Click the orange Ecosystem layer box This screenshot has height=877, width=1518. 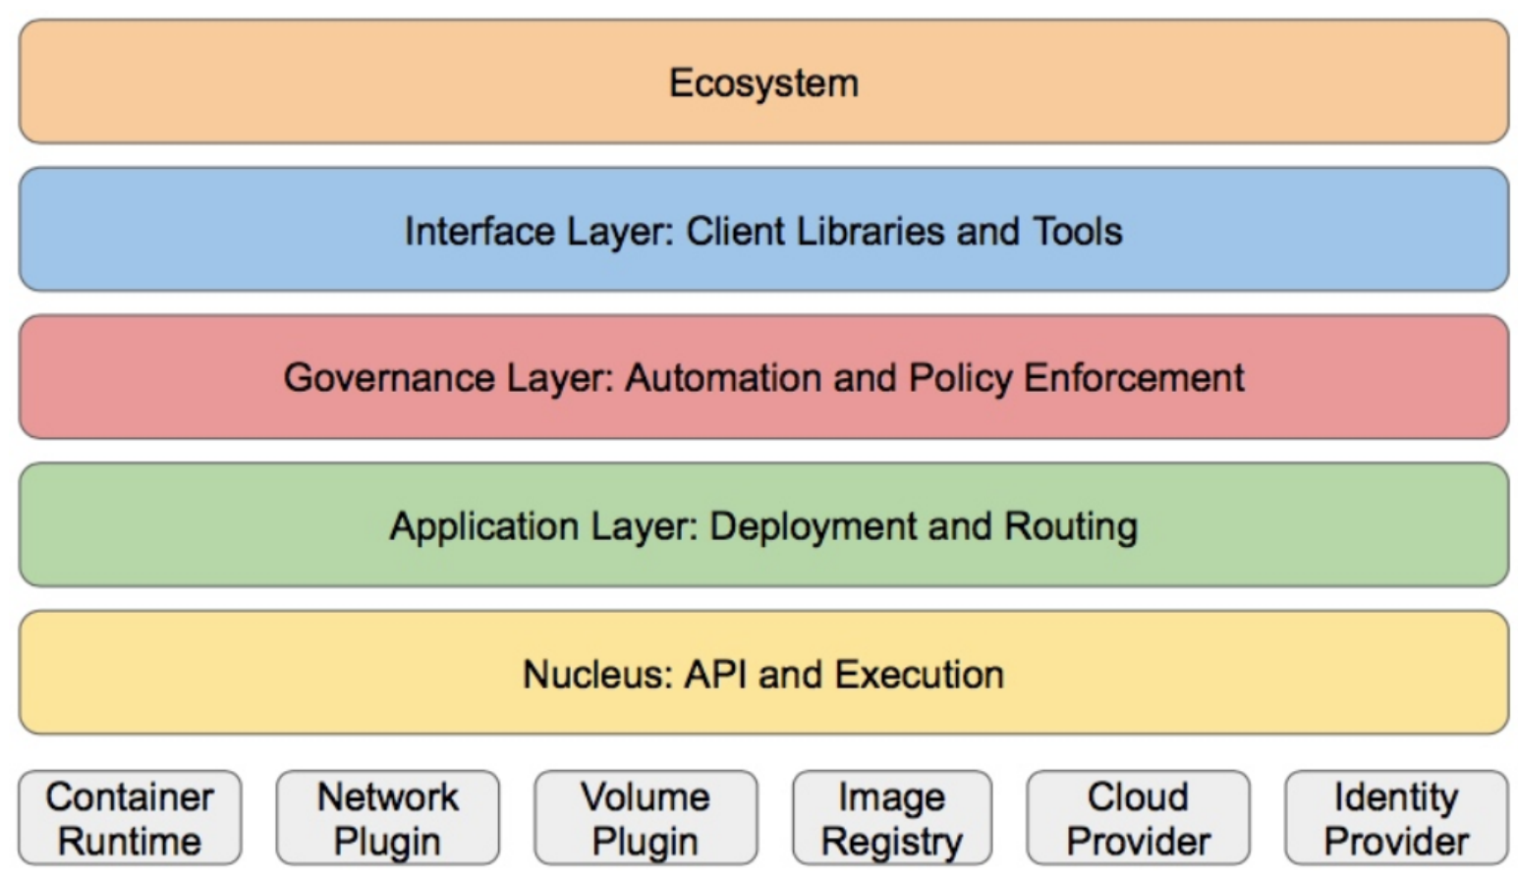pos(763,82)
